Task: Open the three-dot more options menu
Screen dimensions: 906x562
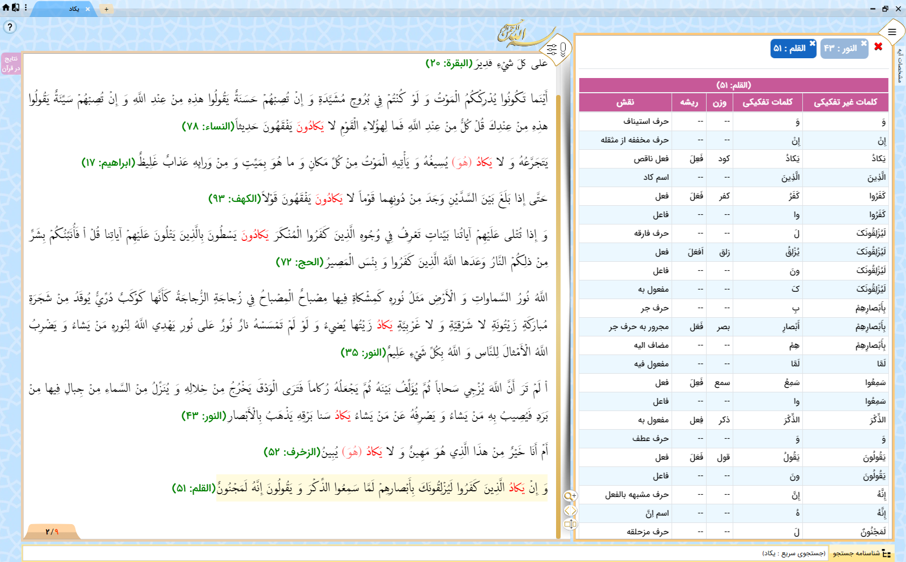Action: coord(25,7)
